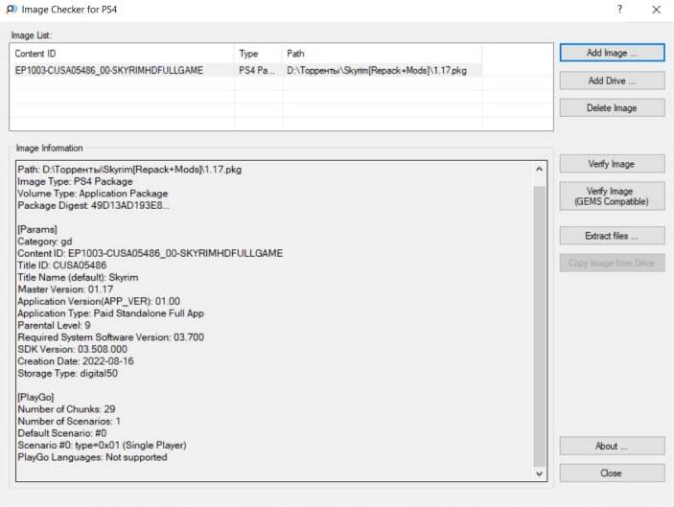The image size is (674, 507).
Task: Click 'Image Type: PS4 Package' line
Action: click(75, 181)
